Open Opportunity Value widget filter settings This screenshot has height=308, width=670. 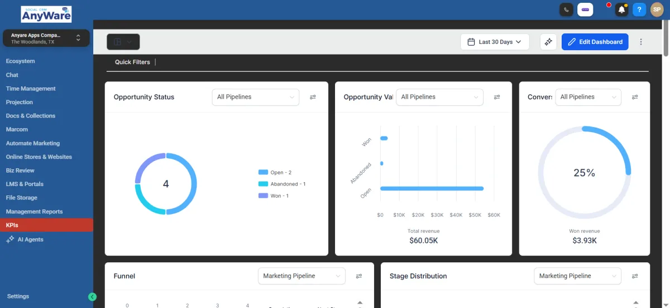tap(497, 97)
